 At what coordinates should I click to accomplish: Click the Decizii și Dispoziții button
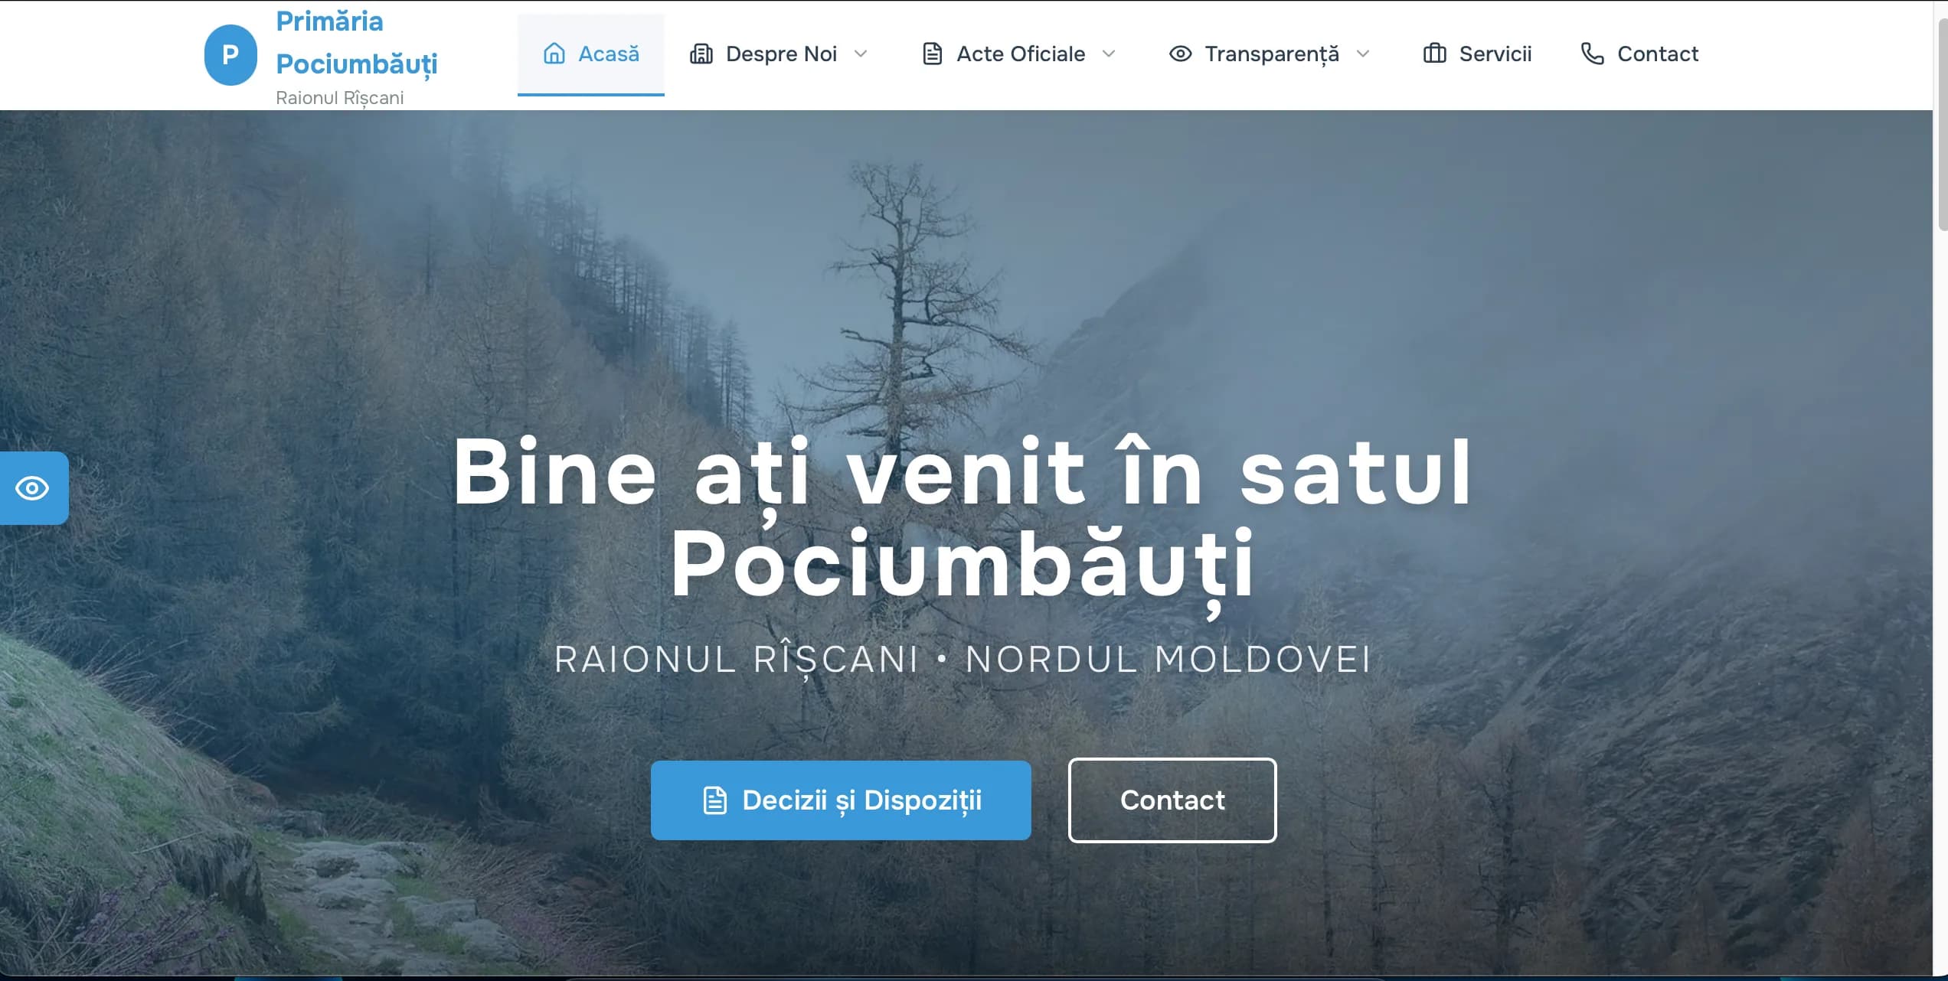coord(841,800)
